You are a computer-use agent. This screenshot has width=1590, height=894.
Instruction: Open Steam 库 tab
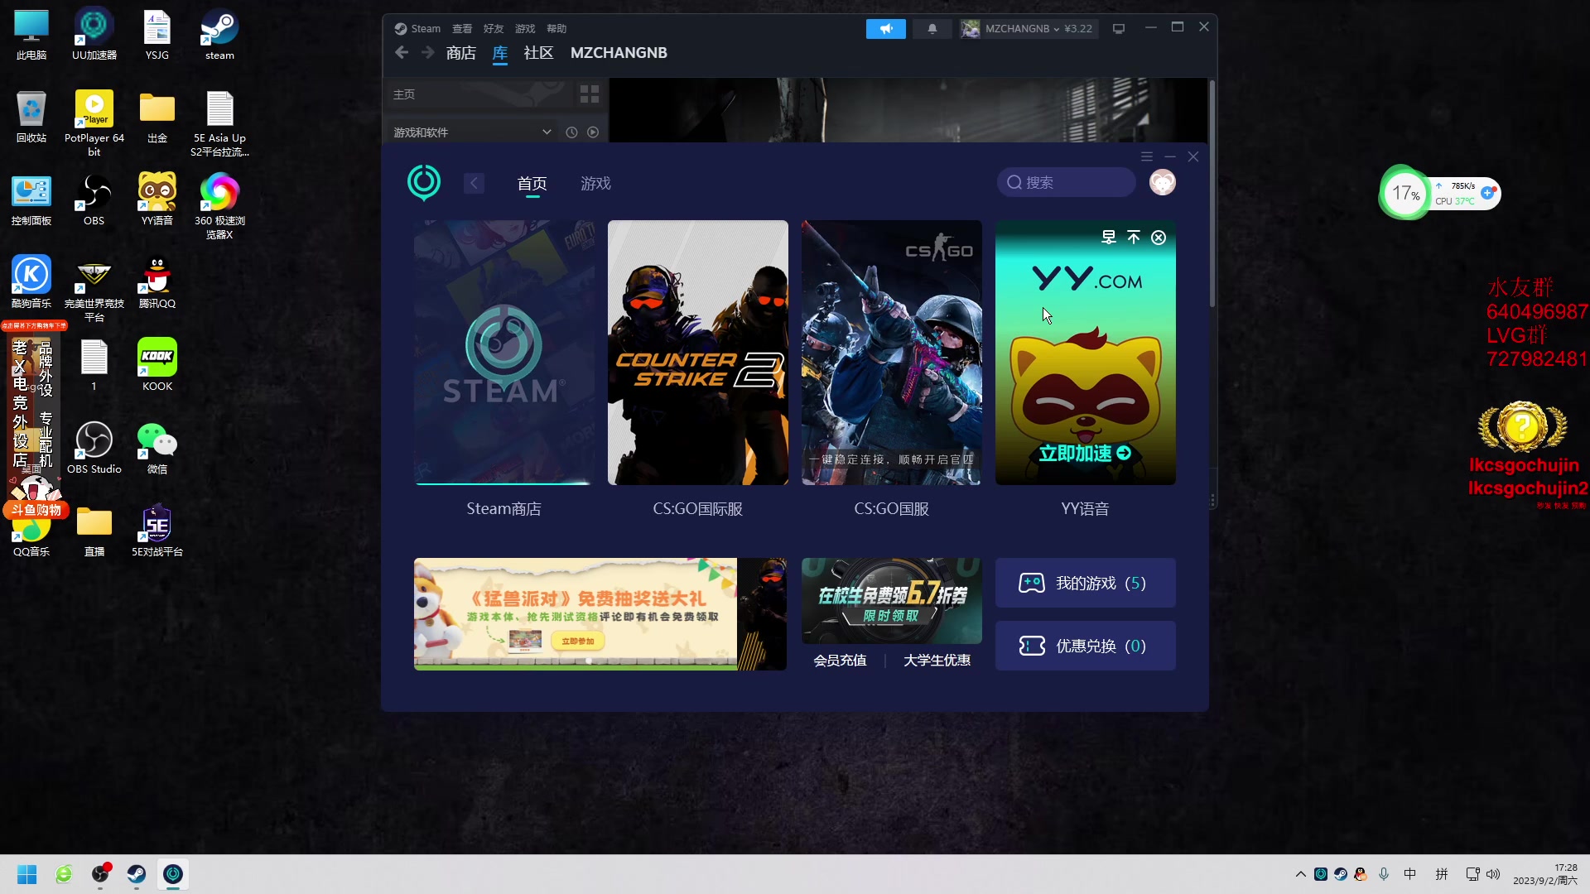[500, 53]
